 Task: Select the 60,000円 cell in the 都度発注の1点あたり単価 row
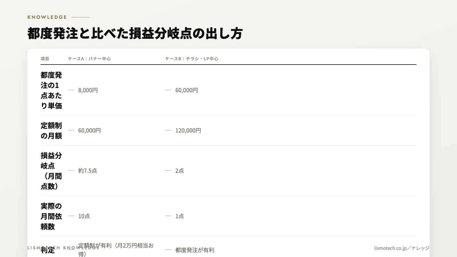(x=187, y=90)
